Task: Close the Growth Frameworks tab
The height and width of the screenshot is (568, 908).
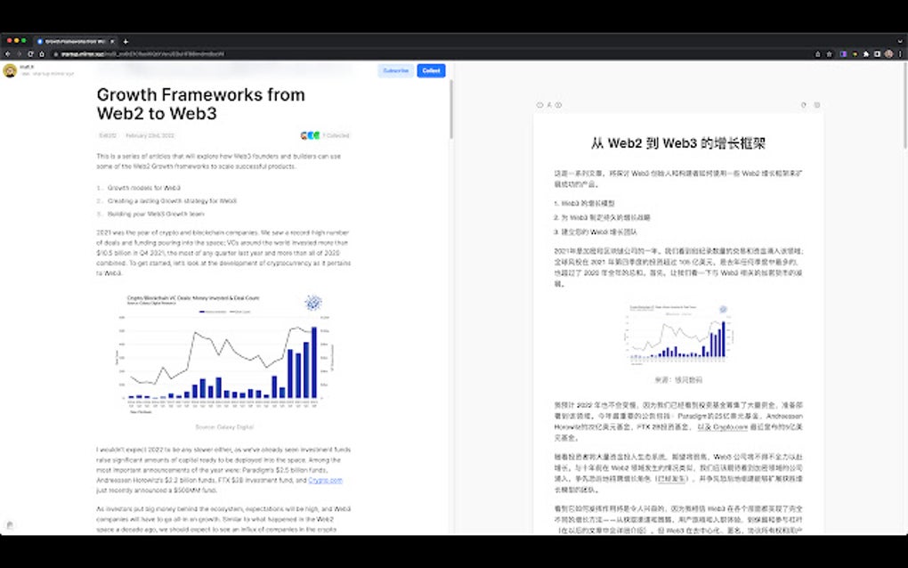Action: click(x=112, y=41)
